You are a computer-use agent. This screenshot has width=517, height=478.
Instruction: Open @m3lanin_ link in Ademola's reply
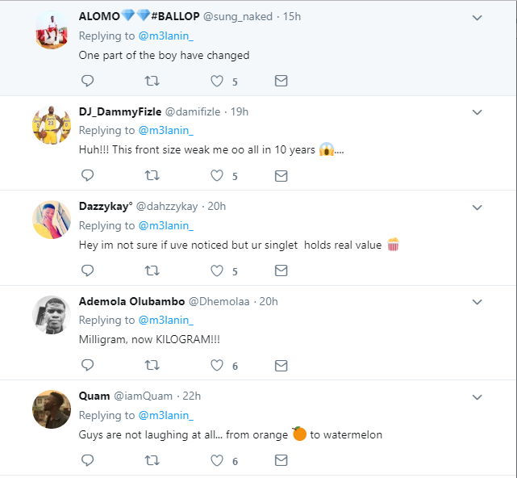point(166,321)
